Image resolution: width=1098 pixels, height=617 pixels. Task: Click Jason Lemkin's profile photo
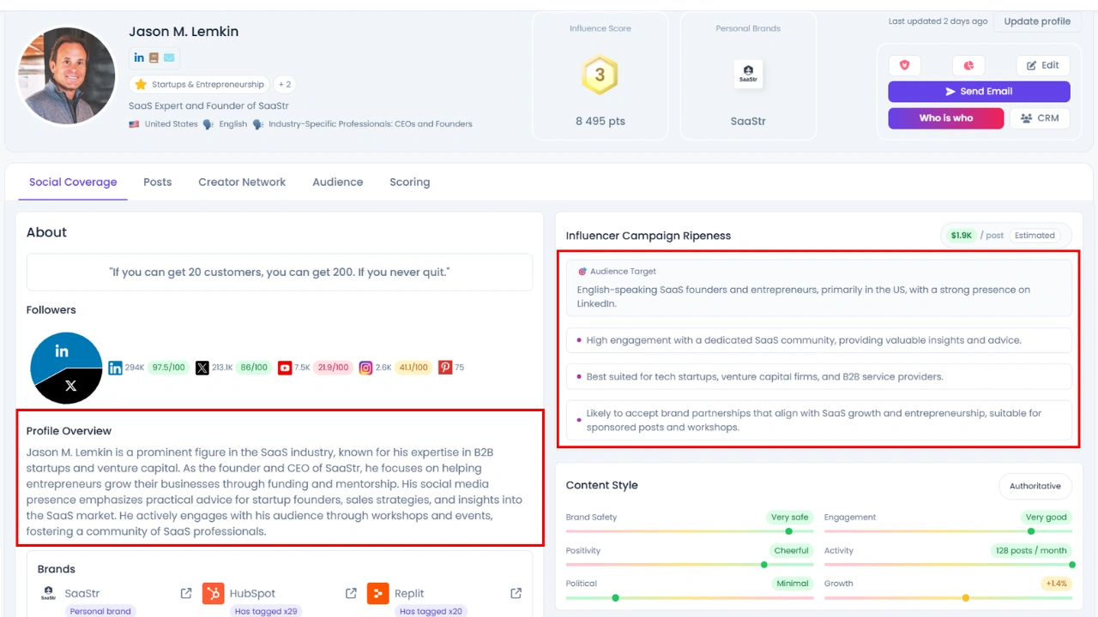(x=67, y=75)
